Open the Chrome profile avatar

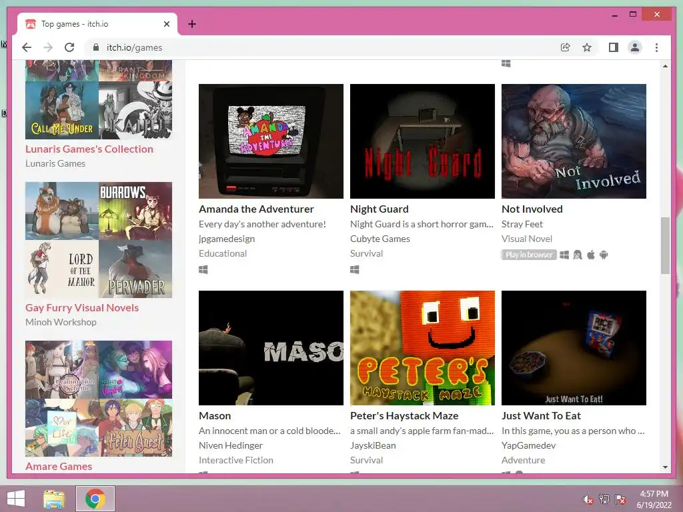[635, 47]
